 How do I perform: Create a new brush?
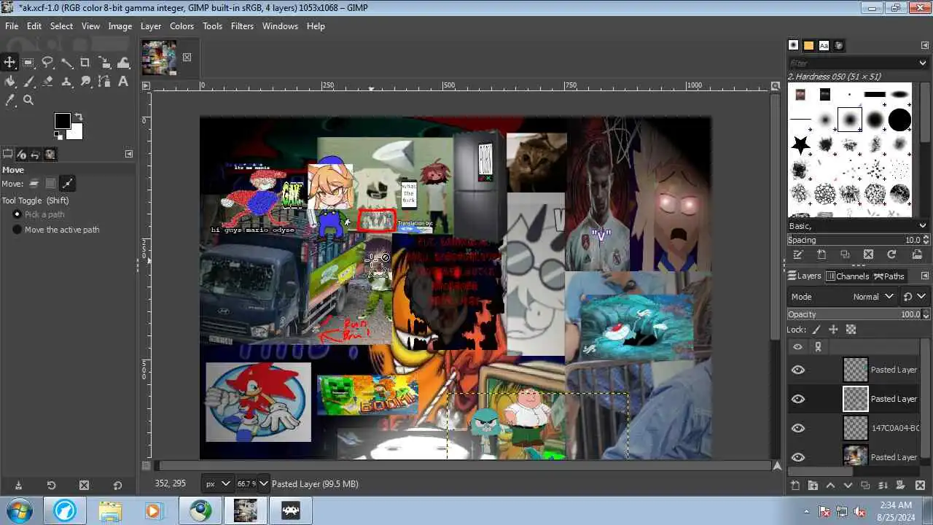821,254
